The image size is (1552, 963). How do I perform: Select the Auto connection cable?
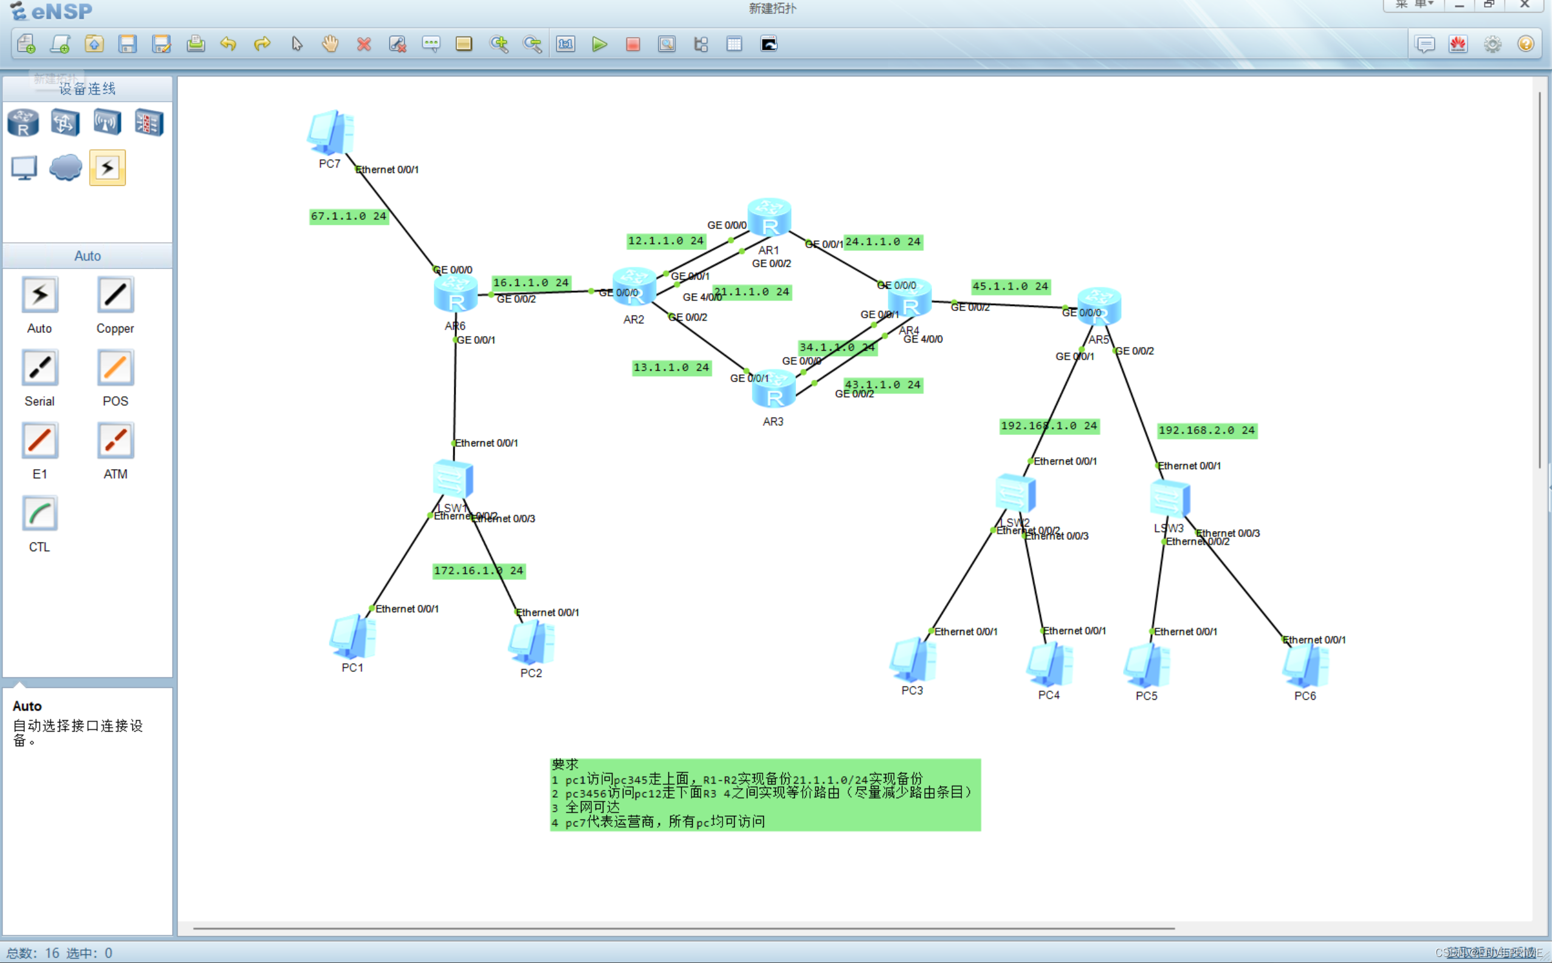tap(39, 295)
